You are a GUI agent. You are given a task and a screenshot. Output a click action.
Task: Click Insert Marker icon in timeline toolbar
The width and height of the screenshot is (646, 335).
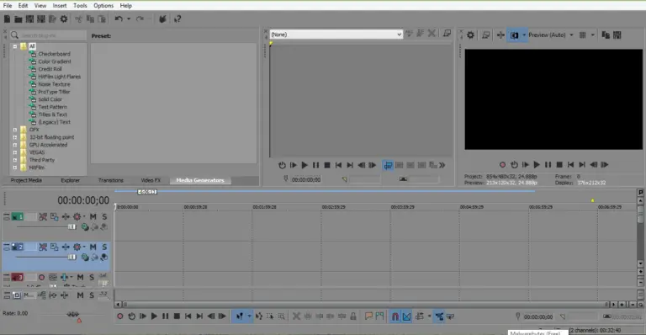[368, 316]
